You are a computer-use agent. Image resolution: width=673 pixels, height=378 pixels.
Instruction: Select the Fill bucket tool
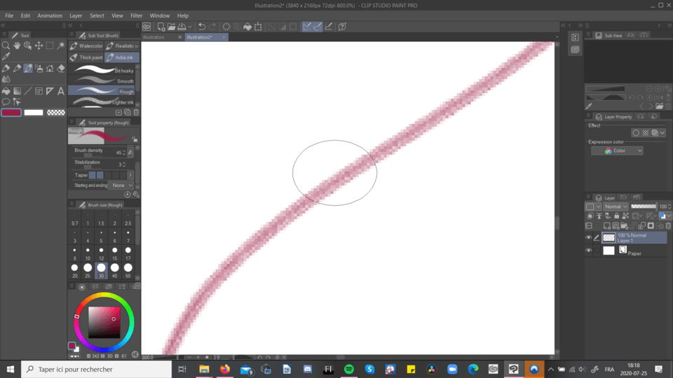tap(6, 91)
